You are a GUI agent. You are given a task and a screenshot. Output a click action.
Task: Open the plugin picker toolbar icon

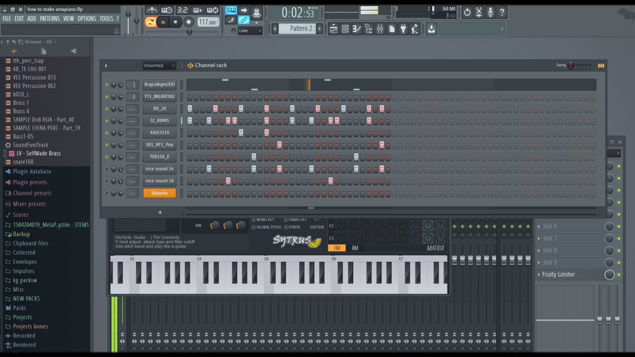(x=403, y=29)
